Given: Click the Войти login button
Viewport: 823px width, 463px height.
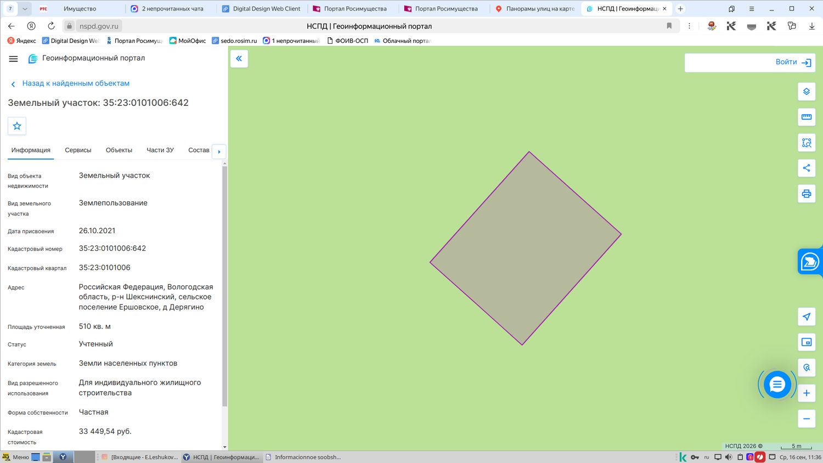Looking at the screenshot, I should click(793, 62).
